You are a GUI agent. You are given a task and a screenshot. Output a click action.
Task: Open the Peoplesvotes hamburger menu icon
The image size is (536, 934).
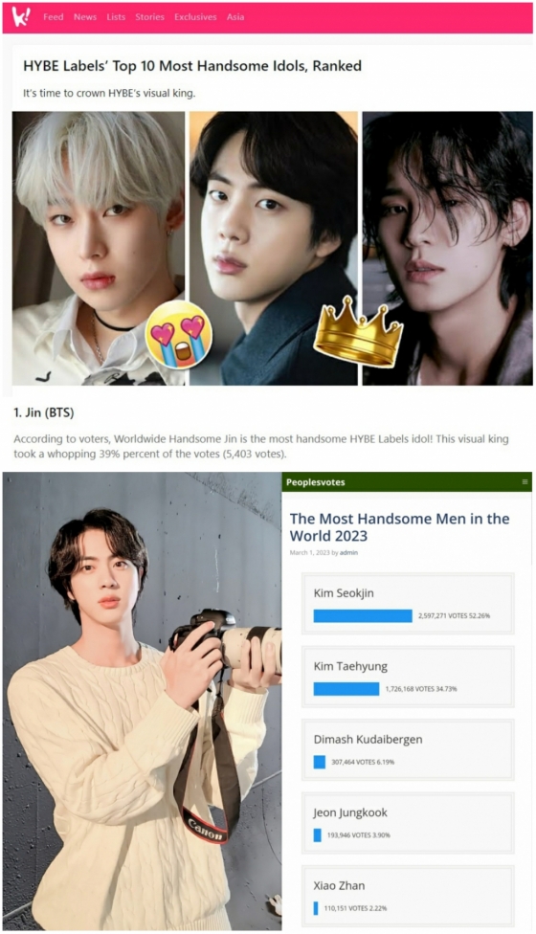click(x=525, y=482)
